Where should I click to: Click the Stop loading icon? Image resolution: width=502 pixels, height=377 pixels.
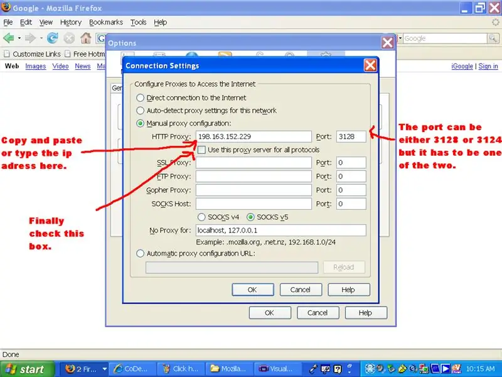[69, 38]
